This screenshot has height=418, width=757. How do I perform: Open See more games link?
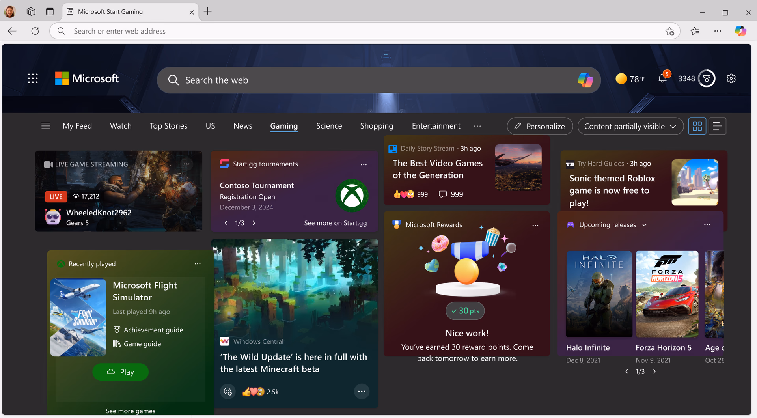(131, 411)
